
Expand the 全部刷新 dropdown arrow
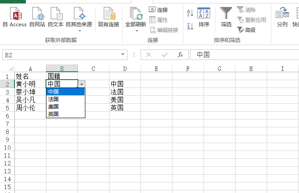[x=137, y=31]
